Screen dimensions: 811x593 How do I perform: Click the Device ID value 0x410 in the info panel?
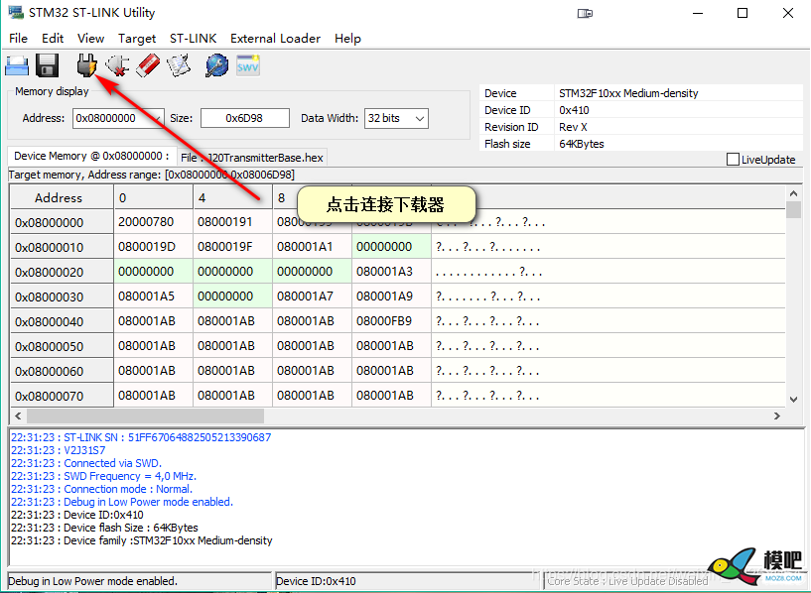coord(574,110)
